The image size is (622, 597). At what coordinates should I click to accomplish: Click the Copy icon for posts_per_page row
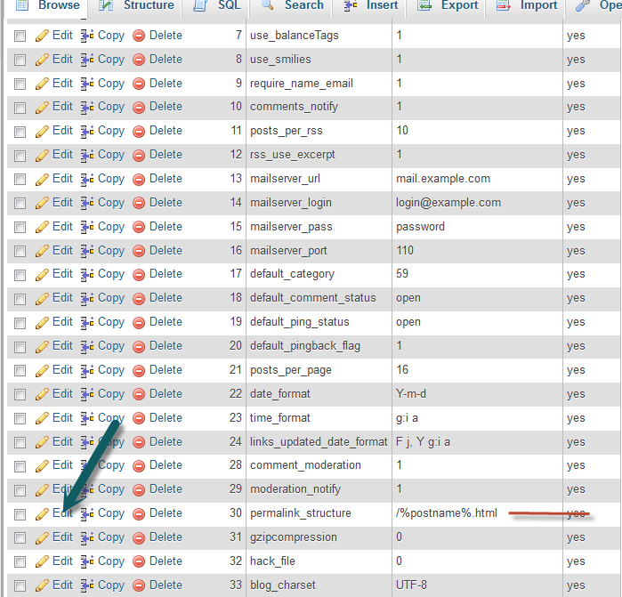87,370
